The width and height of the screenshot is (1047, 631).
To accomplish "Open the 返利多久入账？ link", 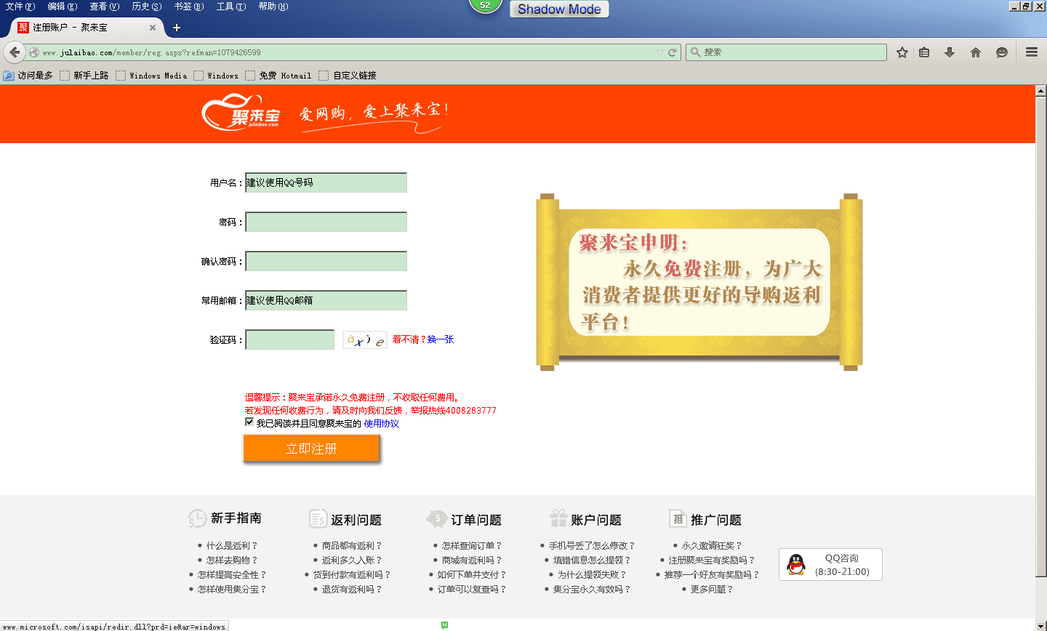I will point(352,560).
